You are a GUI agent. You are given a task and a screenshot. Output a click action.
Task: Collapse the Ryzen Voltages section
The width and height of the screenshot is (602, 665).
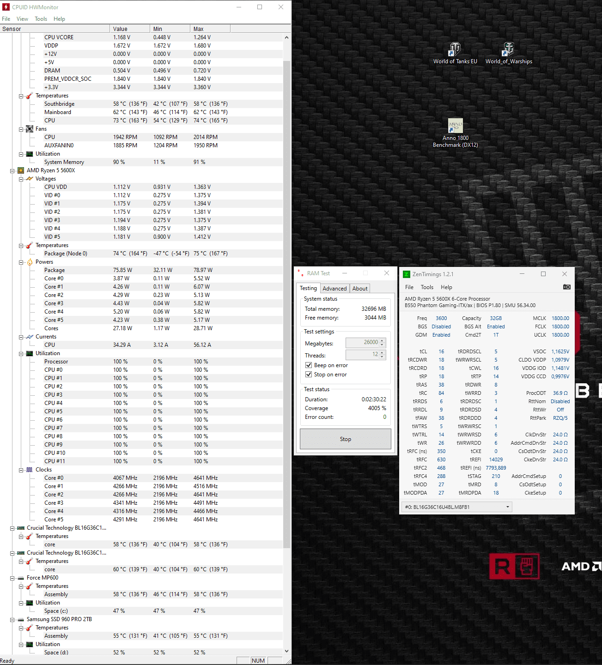21,179
